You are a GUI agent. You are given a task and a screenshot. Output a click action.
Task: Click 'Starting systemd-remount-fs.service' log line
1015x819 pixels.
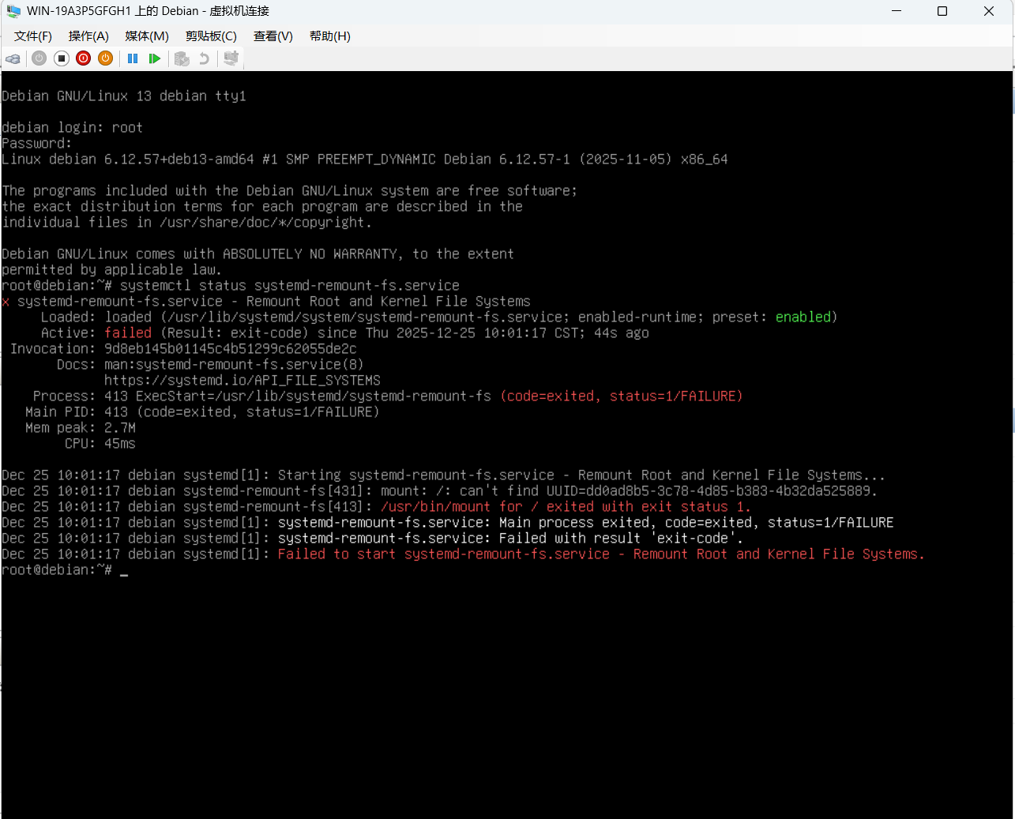pyautogui.click(x=444, y=475)
